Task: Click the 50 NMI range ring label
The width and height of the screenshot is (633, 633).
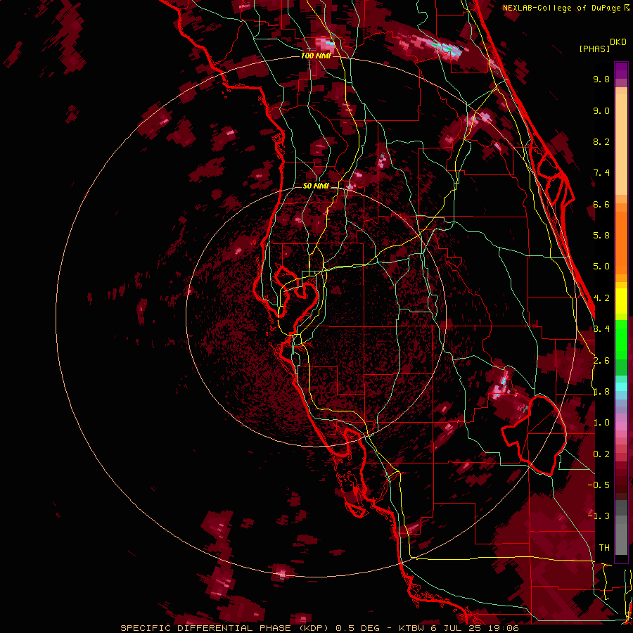Action: pos(316,186)
